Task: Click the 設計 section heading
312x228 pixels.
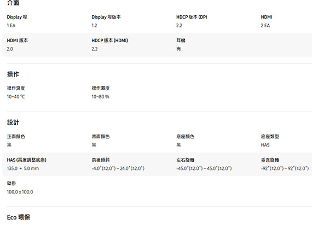Action: (13, 122)
